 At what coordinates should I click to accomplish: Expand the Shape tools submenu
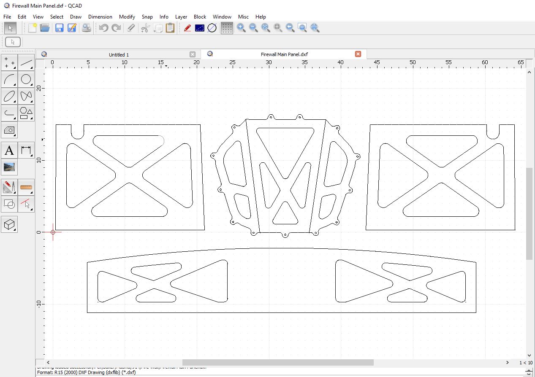pyautogui.click(x=26, y=113)
